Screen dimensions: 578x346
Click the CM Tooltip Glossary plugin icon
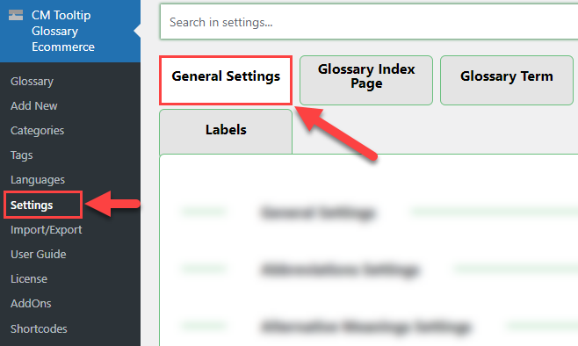pos(16,15)
